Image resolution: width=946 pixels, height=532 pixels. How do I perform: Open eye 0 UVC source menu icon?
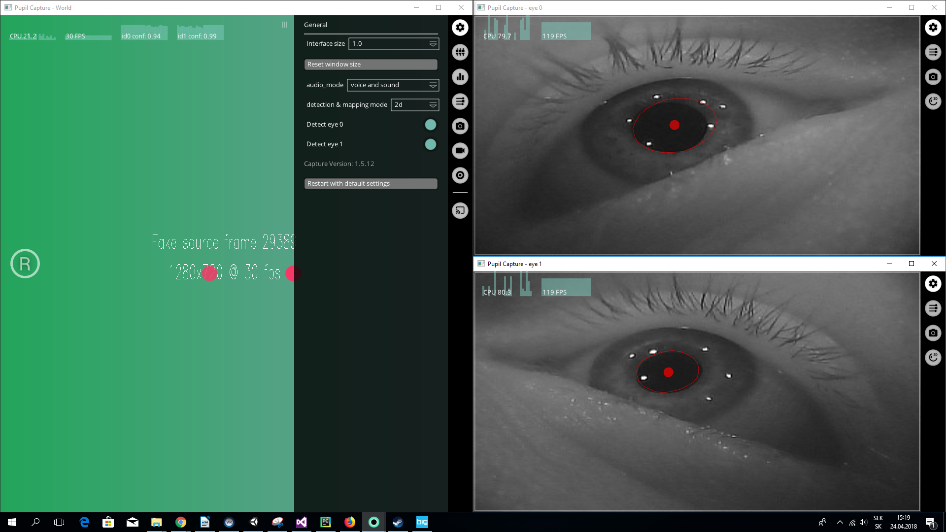[x=933, y=52]
